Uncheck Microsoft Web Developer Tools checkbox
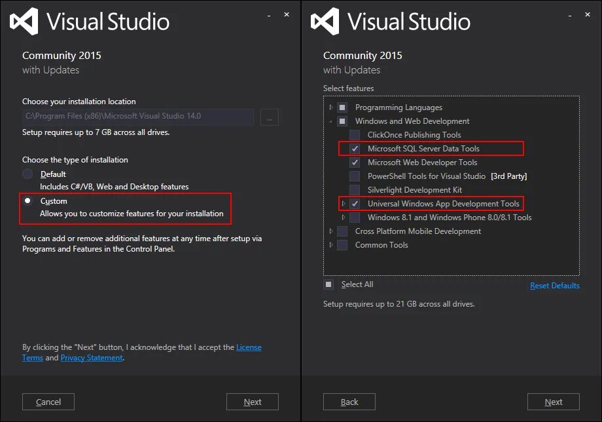This screenshot has height=422, width=602. (x=355, y=163)
